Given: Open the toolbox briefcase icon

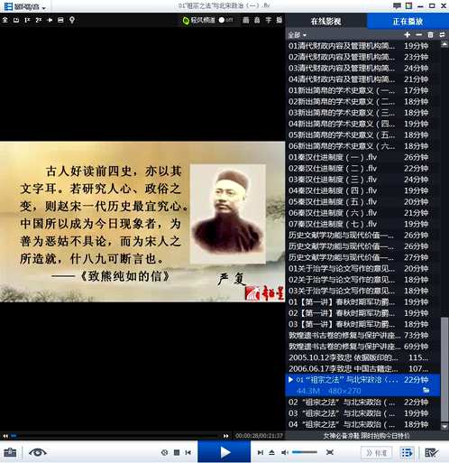Looking at the screenshot, I should tap(10, 452).
